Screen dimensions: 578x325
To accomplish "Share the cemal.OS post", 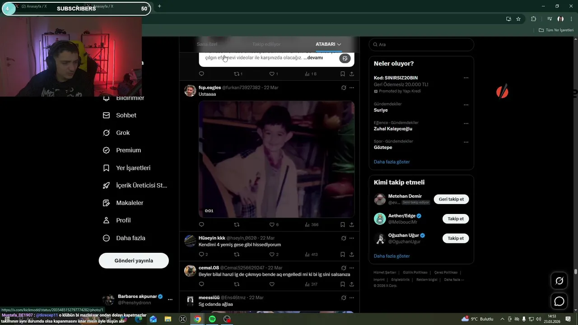I will pyautogui.click(x=352, y=284).
